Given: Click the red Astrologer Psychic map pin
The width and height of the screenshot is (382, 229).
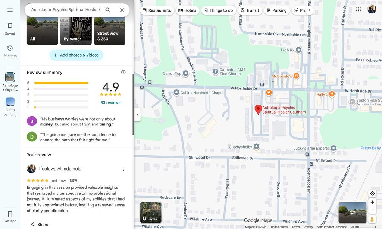Looking at the screenshot, I should (258, 109).
